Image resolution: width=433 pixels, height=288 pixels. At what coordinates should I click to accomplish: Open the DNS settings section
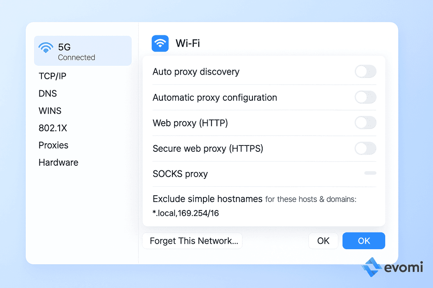coord(48,94)
